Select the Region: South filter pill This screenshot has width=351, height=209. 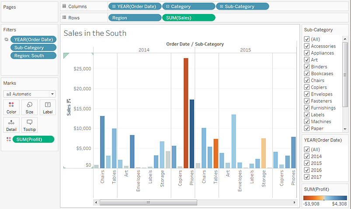34,55
